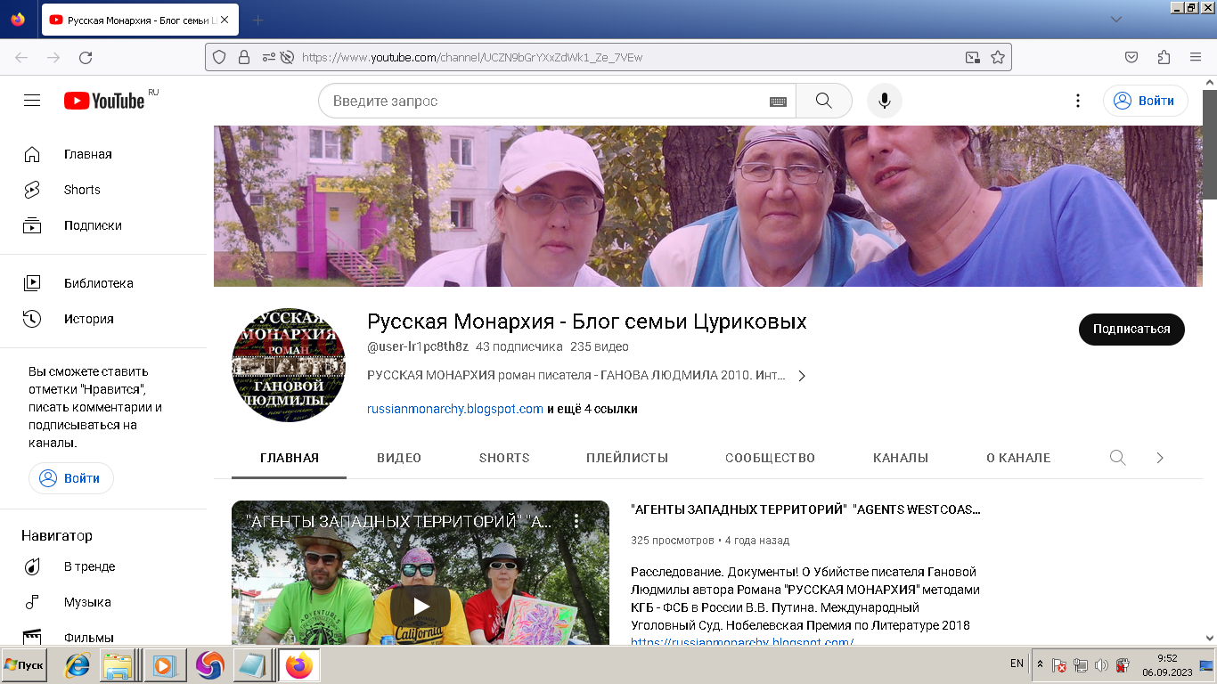Switch to the ВИДЕО tab
Image resolution: width=1217 pixels, height=684 pixels.
click(401, 457)
